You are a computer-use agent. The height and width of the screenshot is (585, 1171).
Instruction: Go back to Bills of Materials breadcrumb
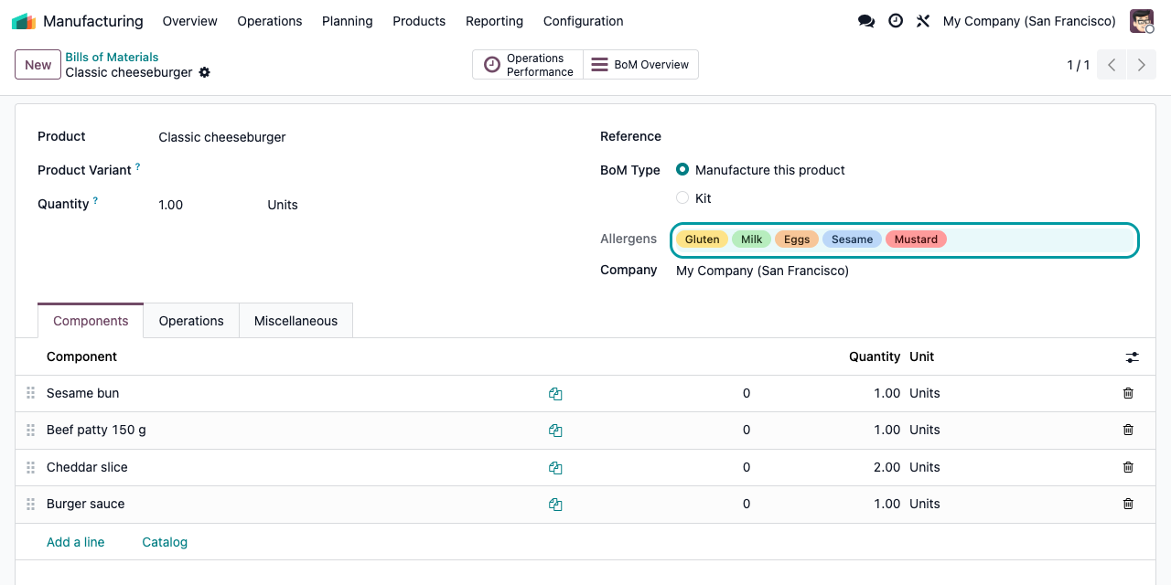tap(112, 57)
